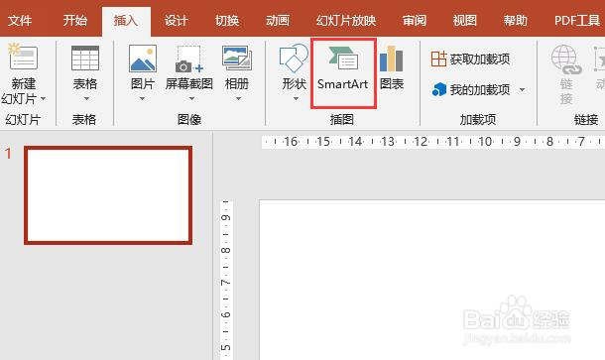Expand the 新建幻灯片 dropdown arrow
This screenshot has height=360, width=605.
(x=44, y=99)
